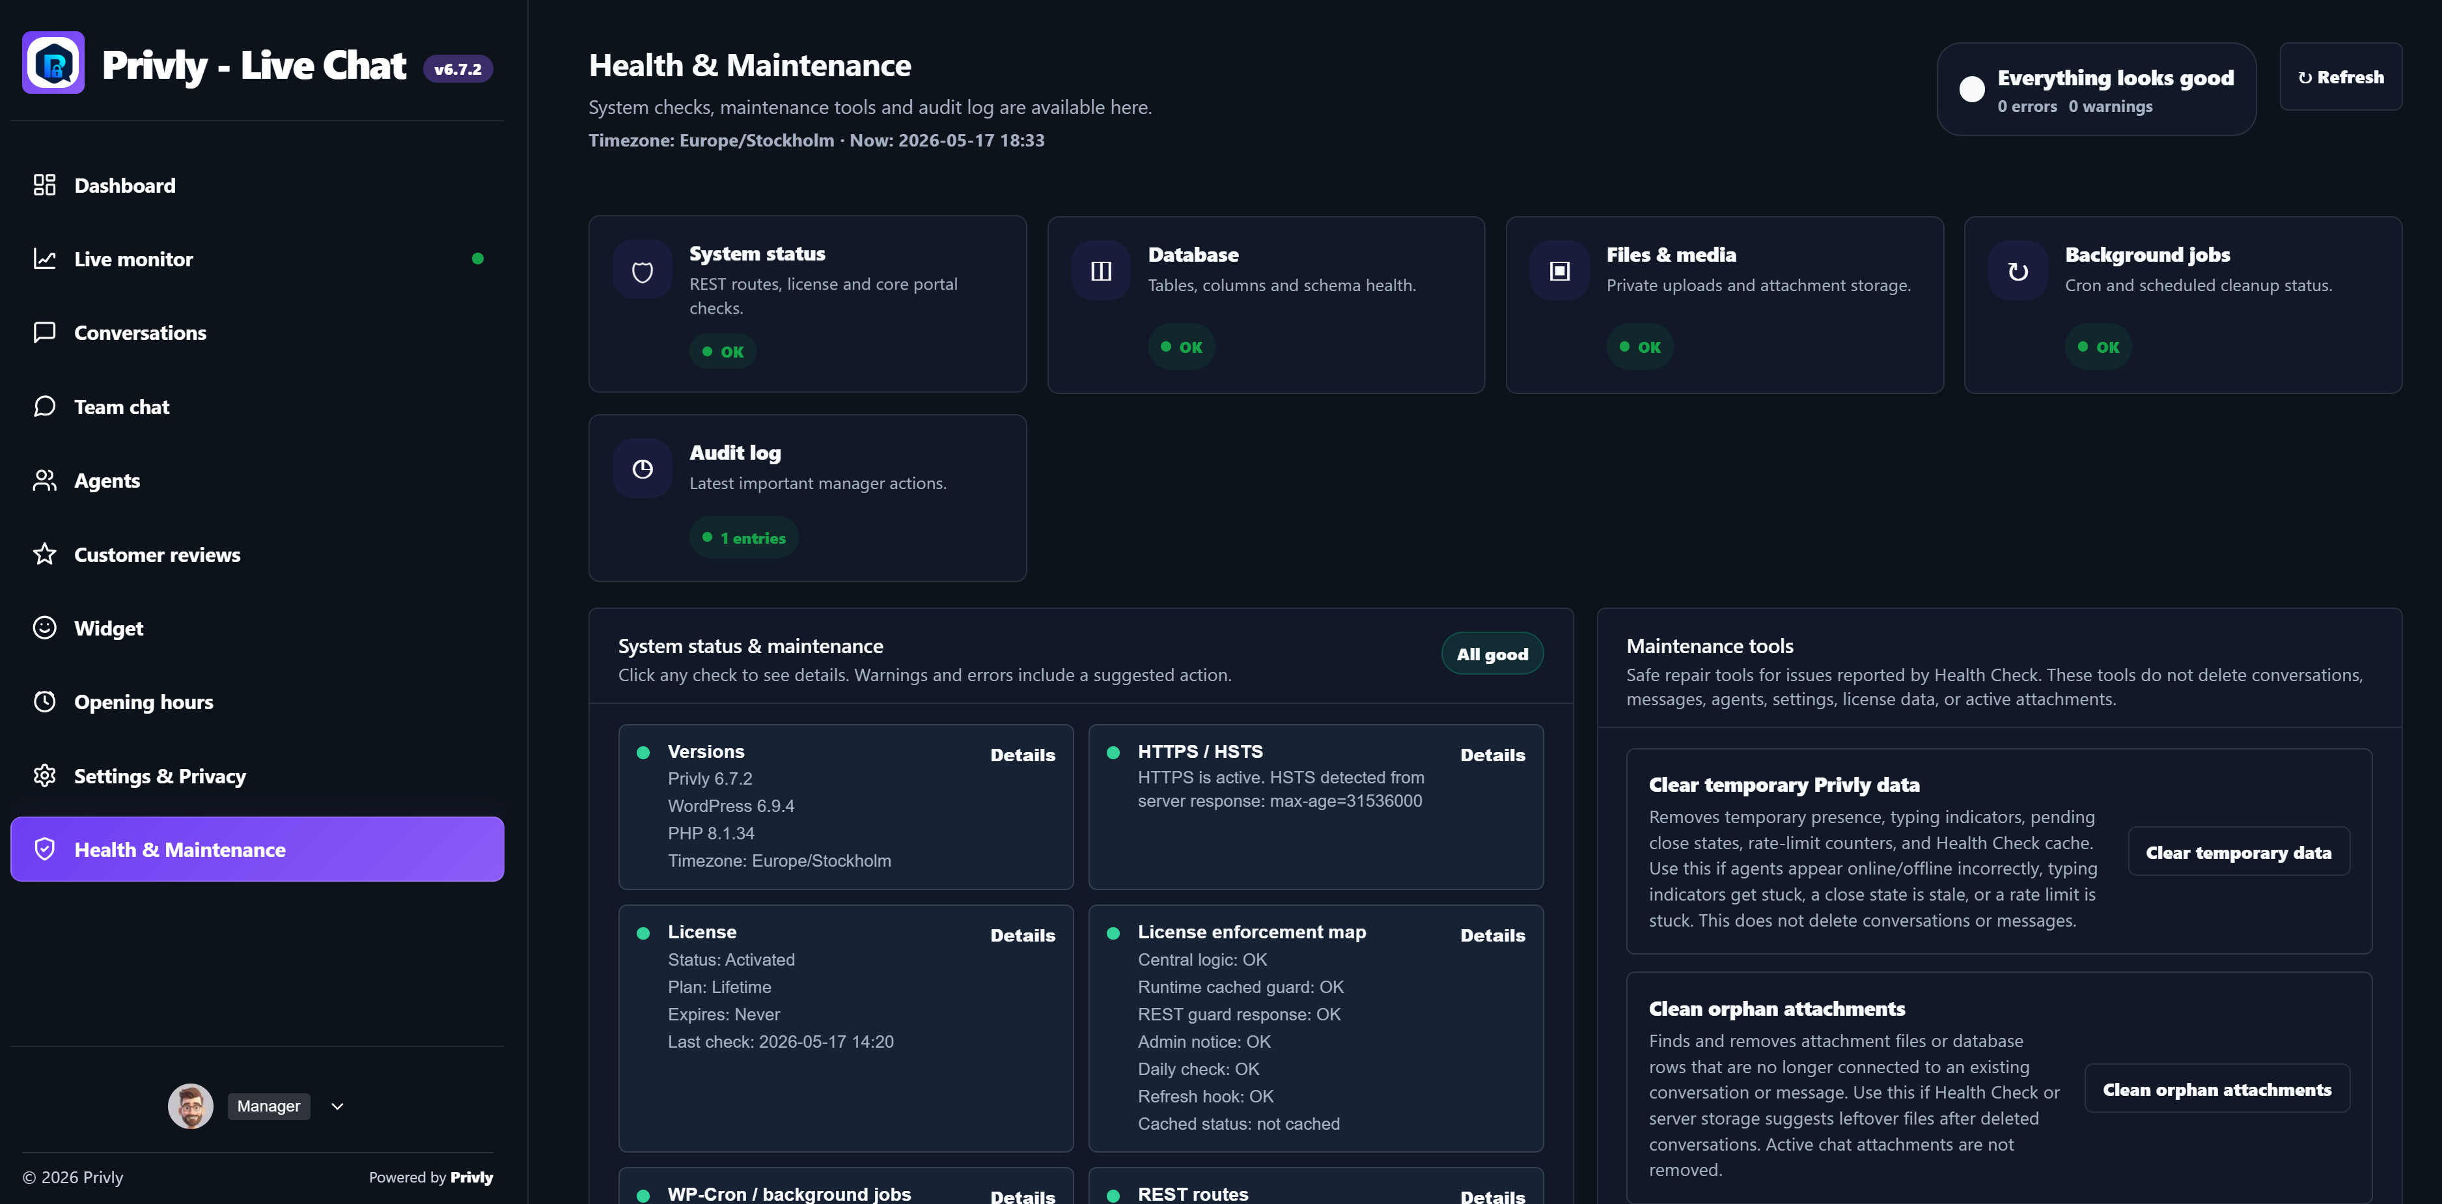Click the OK badge under System status

point(723,352)
